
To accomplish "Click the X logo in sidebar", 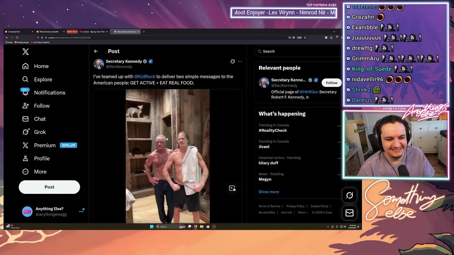I will pyautogui.click(x=26, y=52).
